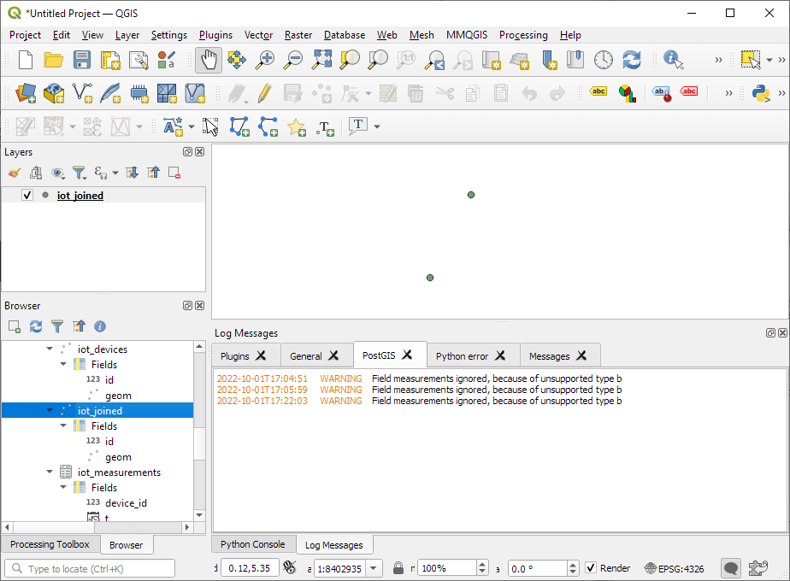This screenshot has height=581, width=790.
Task: Select the Pan Map hand tool
Action: tap(209, 60)
